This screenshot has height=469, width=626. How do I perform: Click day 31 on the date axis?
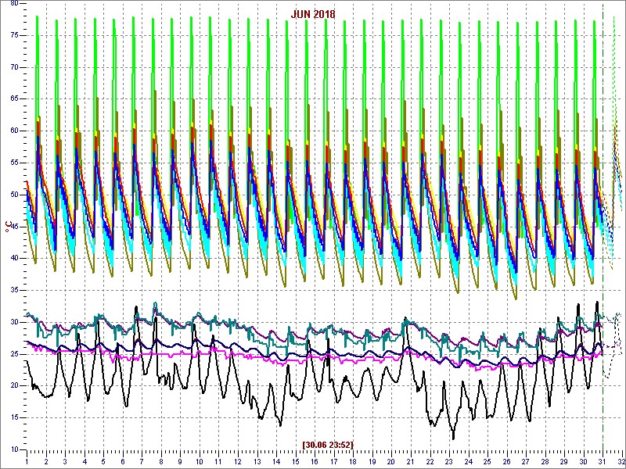[x=603, y=461]
